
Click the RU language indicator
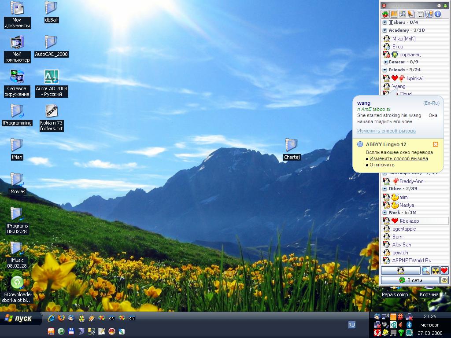[x=351, y=325]
